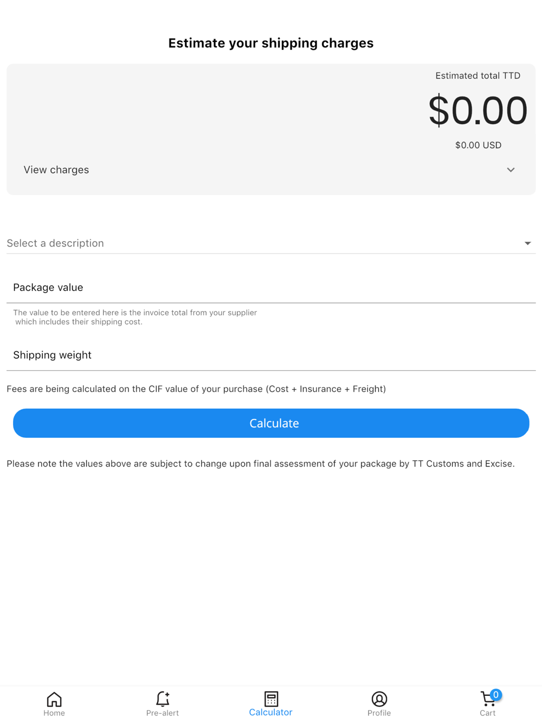Open the Select a description combo box
The image size is (542, 723).
tap(271, 243)
